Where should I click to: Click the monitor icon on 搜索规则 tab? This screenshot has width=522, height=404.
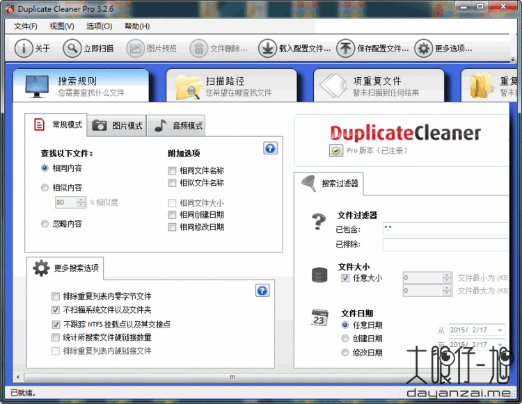(37, 86)
